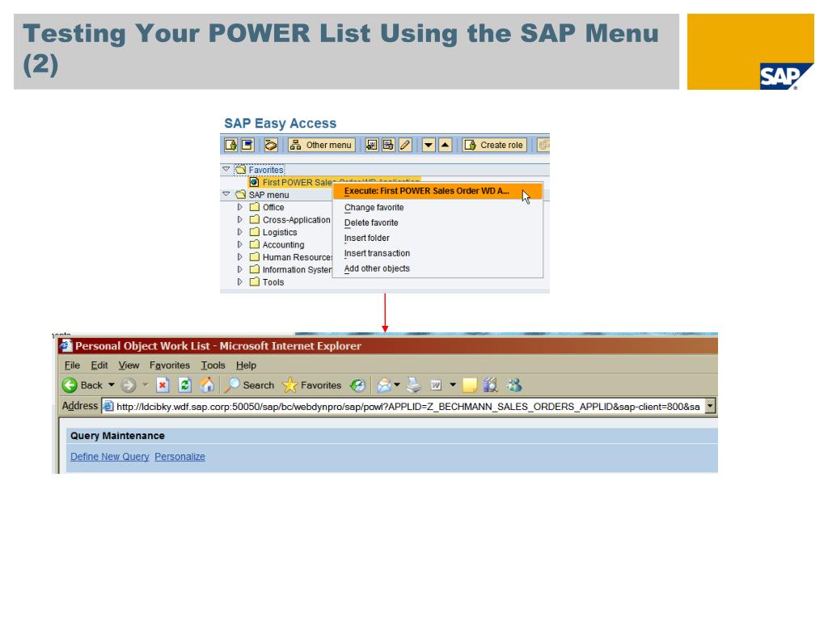Expand the Accounting folder

click(239, 244)
